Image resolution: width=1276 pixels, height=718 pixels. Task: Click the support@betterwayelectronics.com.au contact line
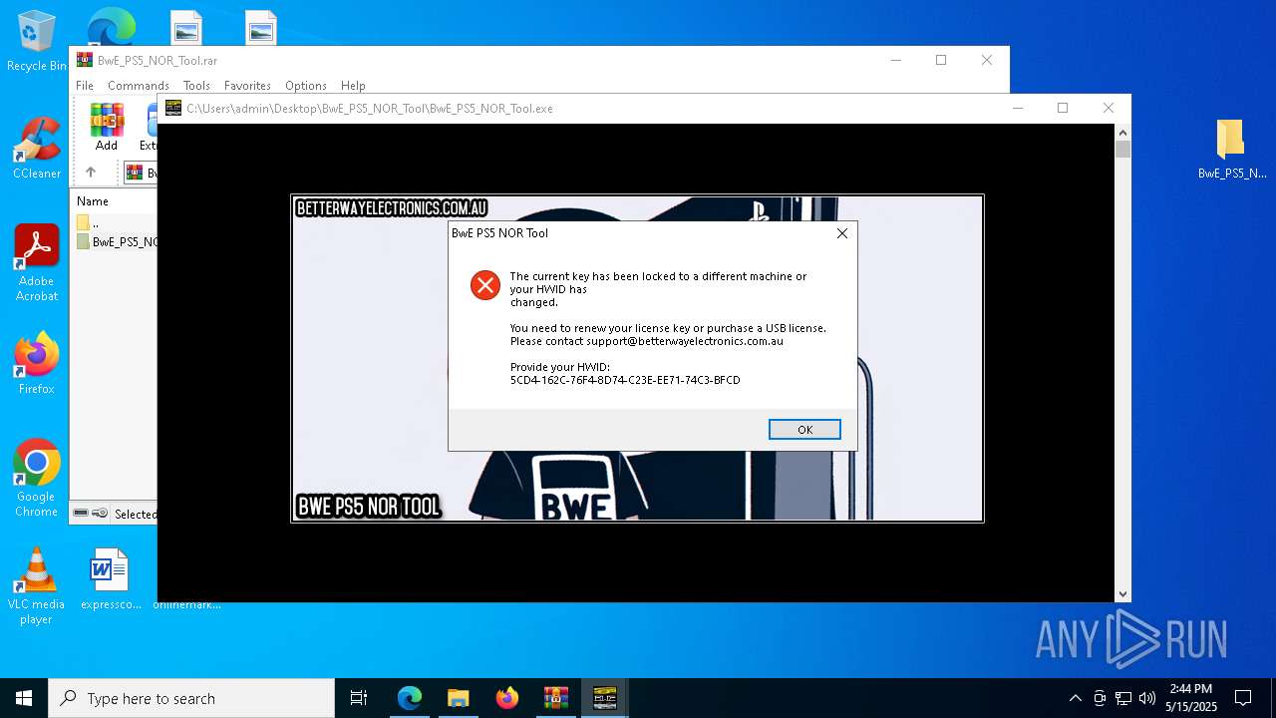[647, 341]
